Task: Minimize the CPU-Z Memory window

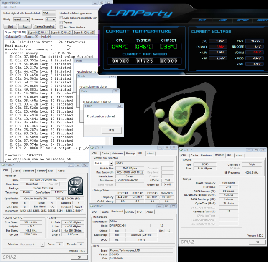Action: 249,150
